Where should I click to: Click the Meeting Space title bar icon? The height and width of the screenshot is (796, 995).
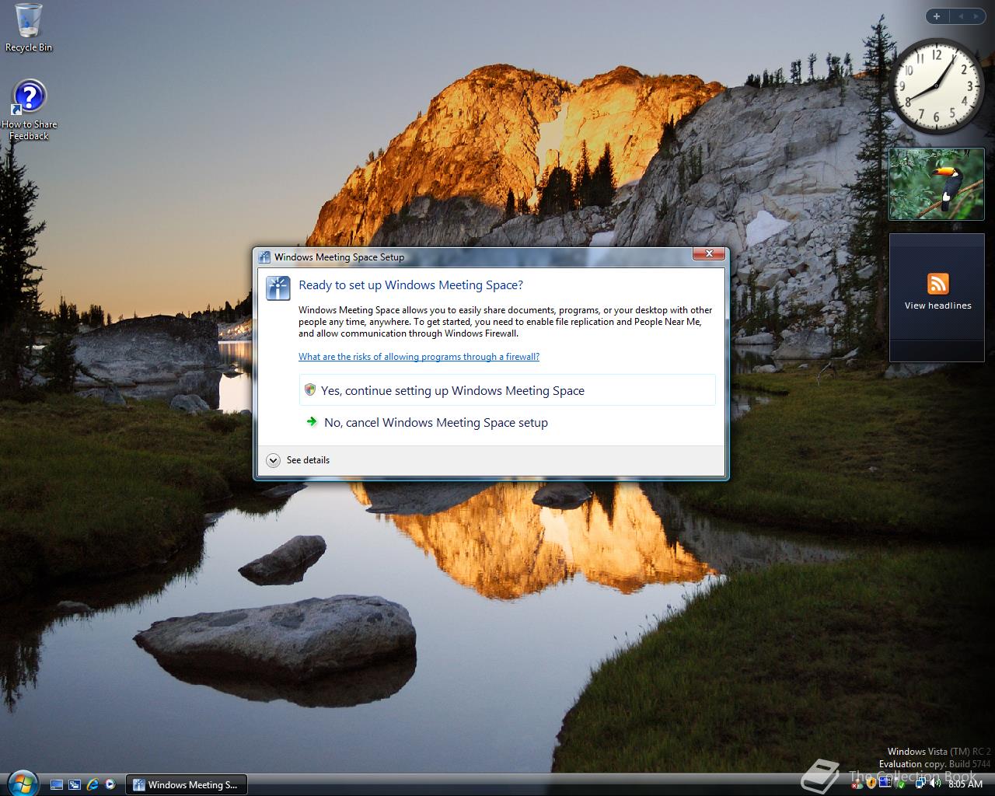(264, 257)
